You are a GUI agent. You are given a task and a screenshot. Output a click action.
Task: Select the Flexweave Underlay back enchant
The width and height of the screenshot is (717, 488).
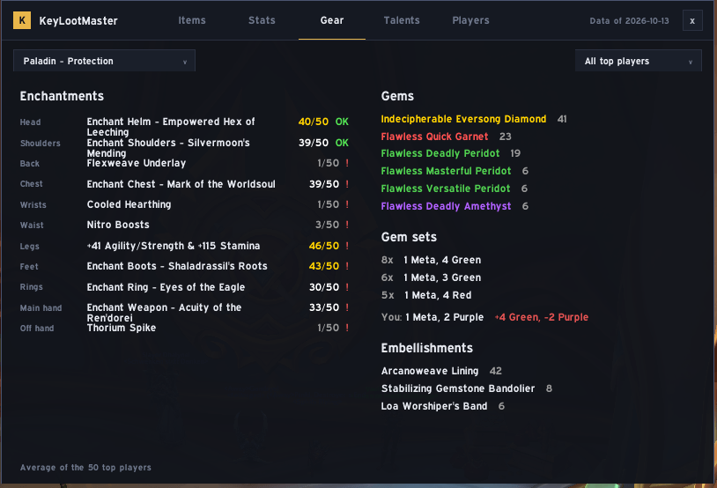[x=137, y=163]
